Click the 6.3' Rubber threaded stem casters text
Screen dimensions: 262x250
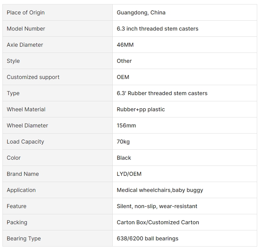click(x=162, y=93)
